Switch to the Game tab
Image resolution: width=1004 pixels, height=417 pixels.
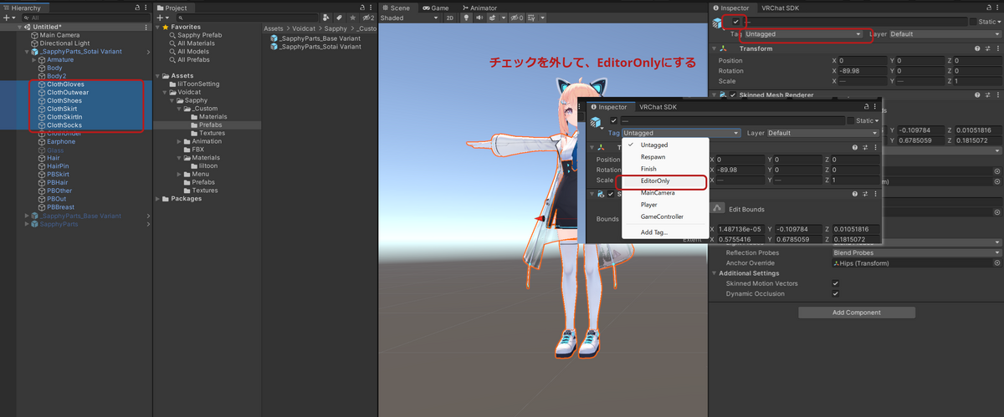coord(435,8)
